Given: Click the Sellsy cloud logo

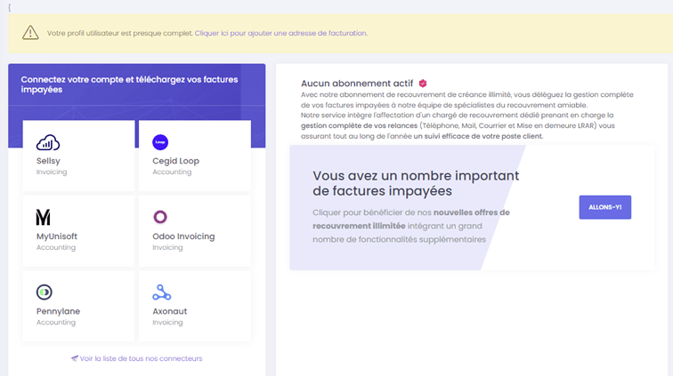Looking at the screenshot, I should (x=48, y=142).
